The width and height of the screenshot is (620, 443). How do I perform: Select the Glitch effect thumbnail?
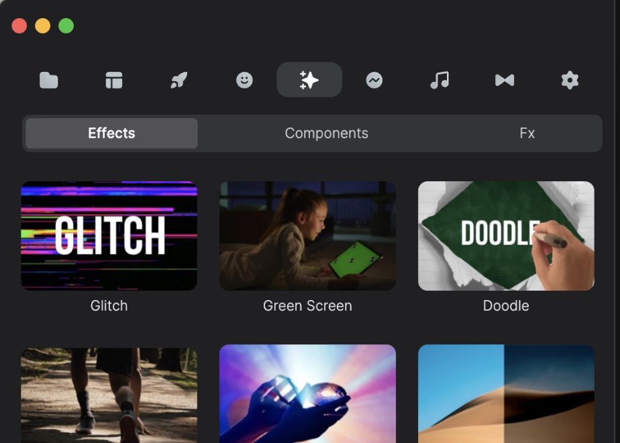[x=109, y=236]
